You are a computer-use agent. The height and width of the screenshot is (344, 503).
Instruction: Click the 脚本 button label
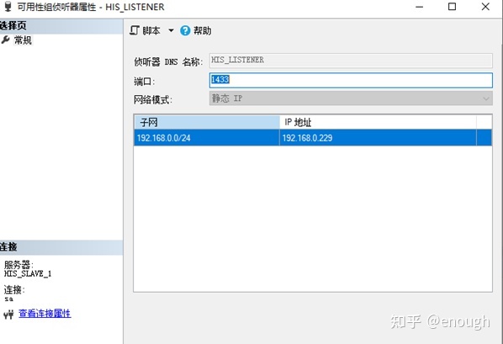pyautogui.click(x=151, y=31)
